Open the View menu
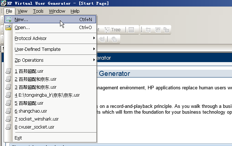The height and width of the screenshot is (146, 232). pyautogui.click(x=23, y=11)
